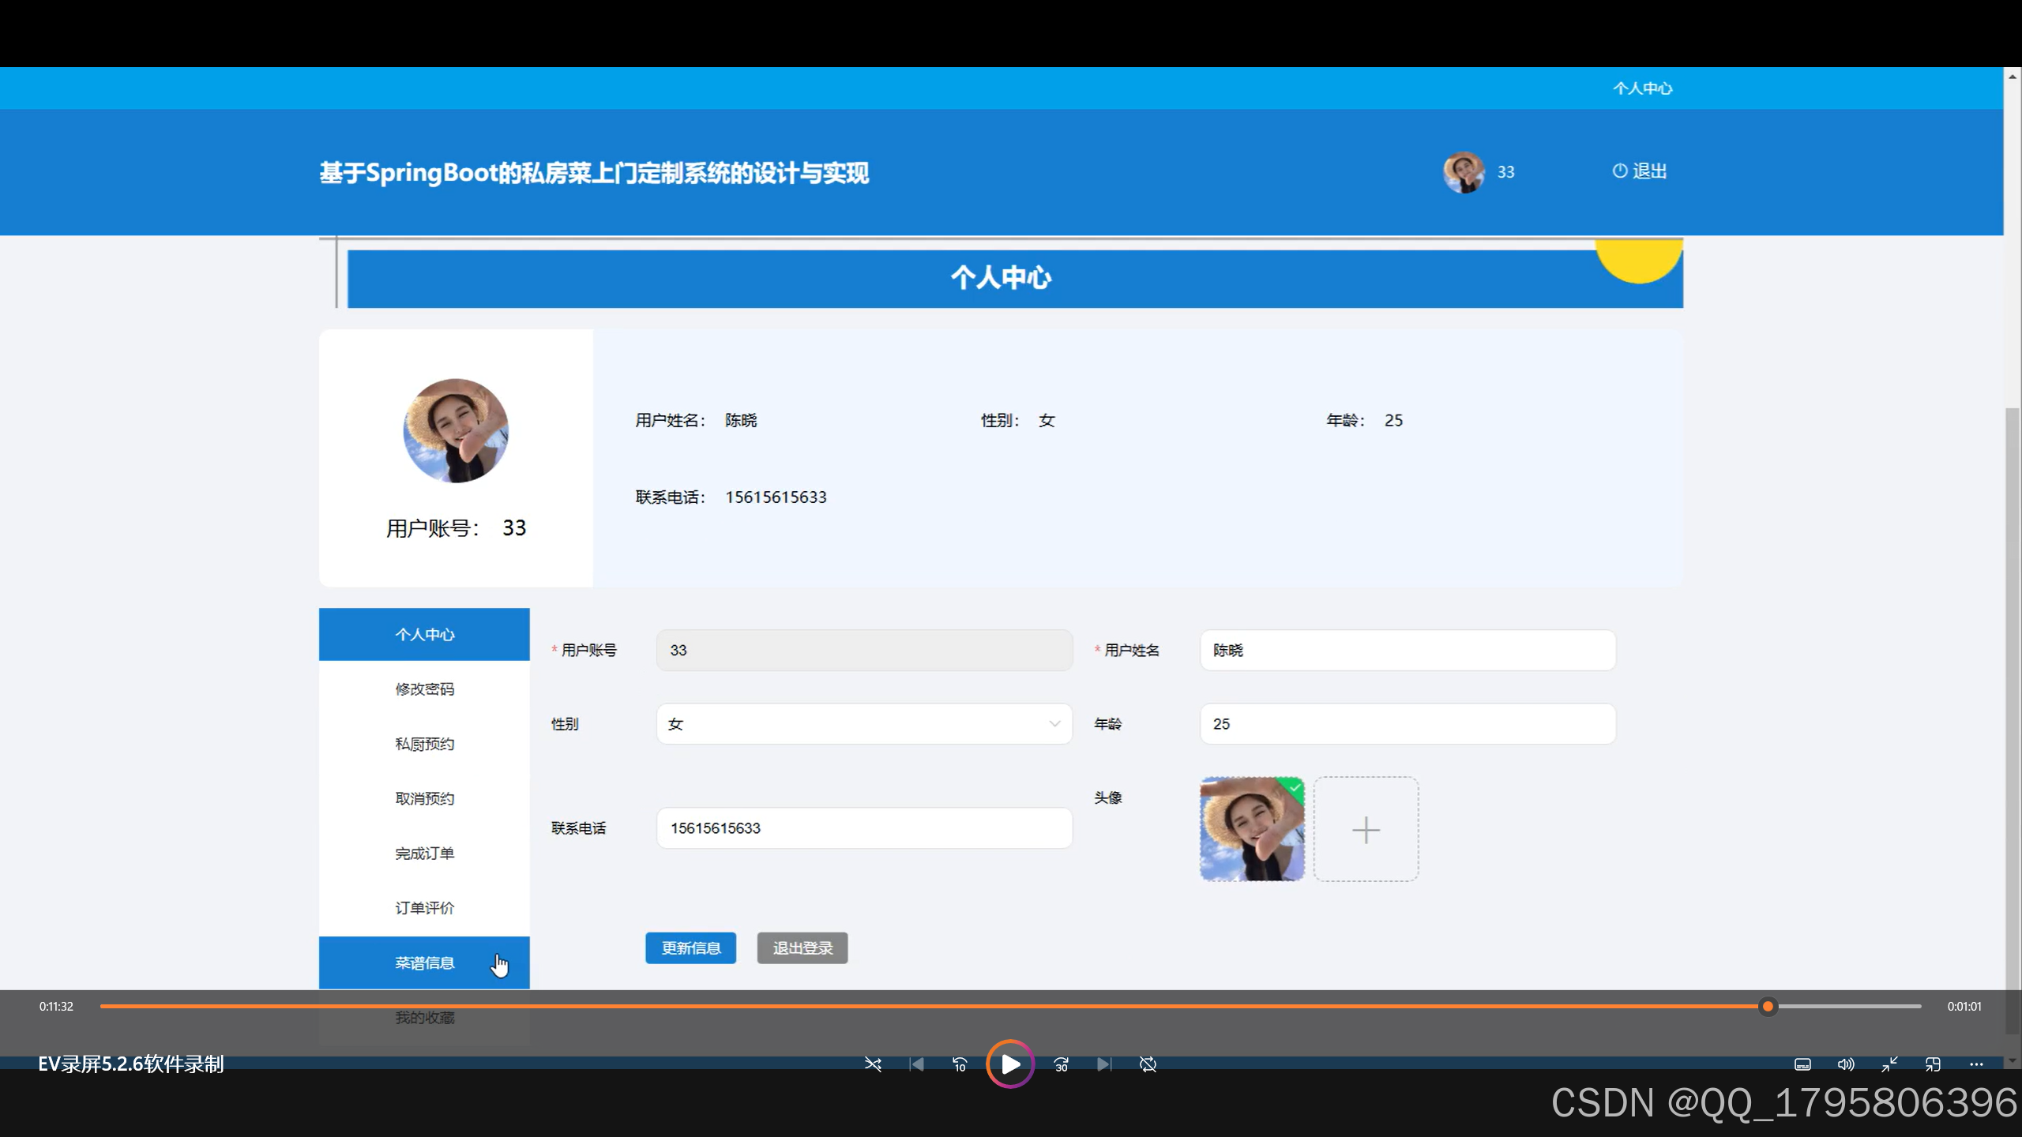2022x1137 pixels.
Task: Click the 年龄 value 25 in the summary card
Action: 1393,421
